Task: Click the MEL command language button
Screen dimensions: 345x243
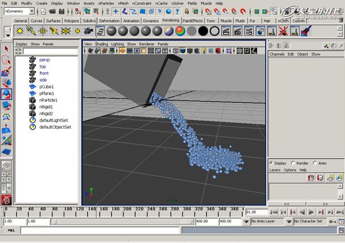Action: point(11,230)
